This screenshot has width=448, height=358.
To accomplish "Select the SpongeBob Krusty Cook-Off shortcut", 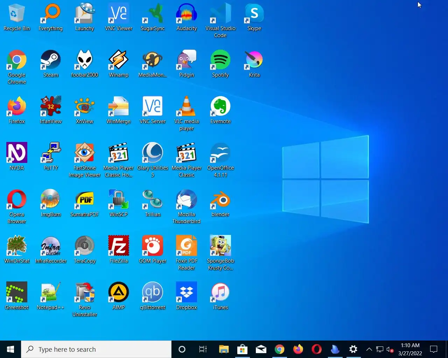I will 220,253.
